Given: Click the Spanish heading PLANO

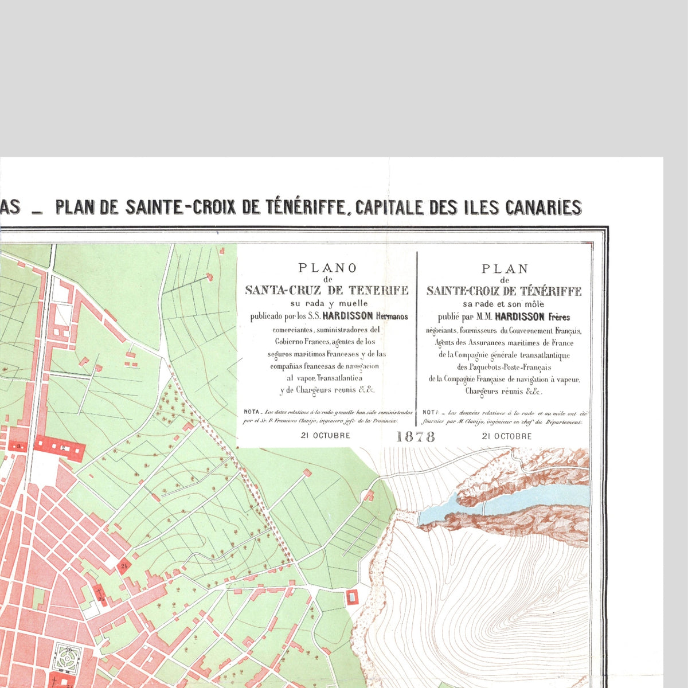Looking at the screenshot, I should (327, 268).
